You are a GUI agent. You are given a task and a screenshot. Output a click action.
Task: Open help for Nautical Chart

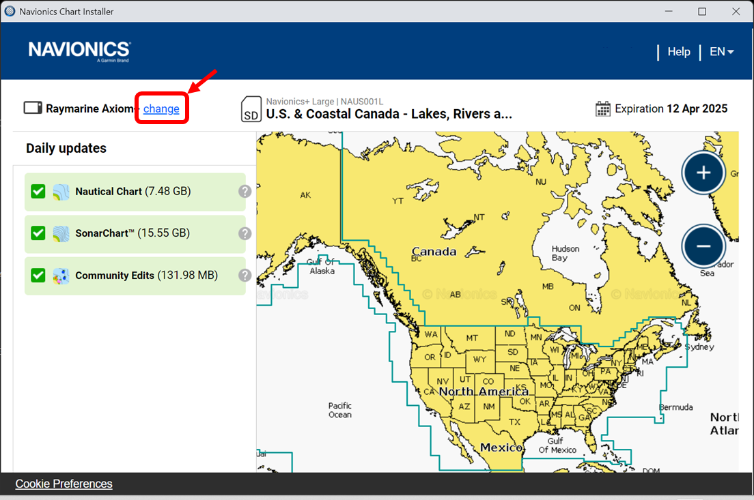(245, 192)
